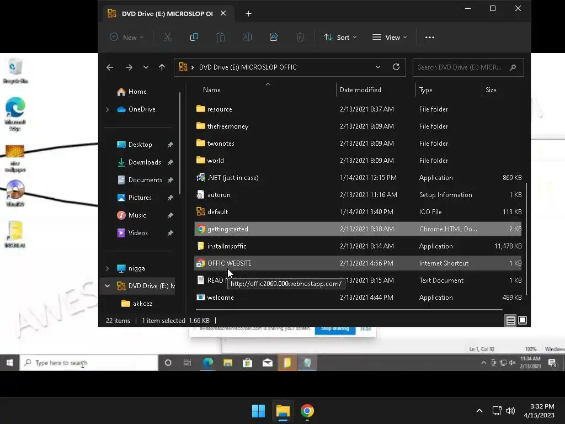The height and width of the screenshot is (424, 565).
Task: Expand the OneDrive tree node
Action: [108, 109]
